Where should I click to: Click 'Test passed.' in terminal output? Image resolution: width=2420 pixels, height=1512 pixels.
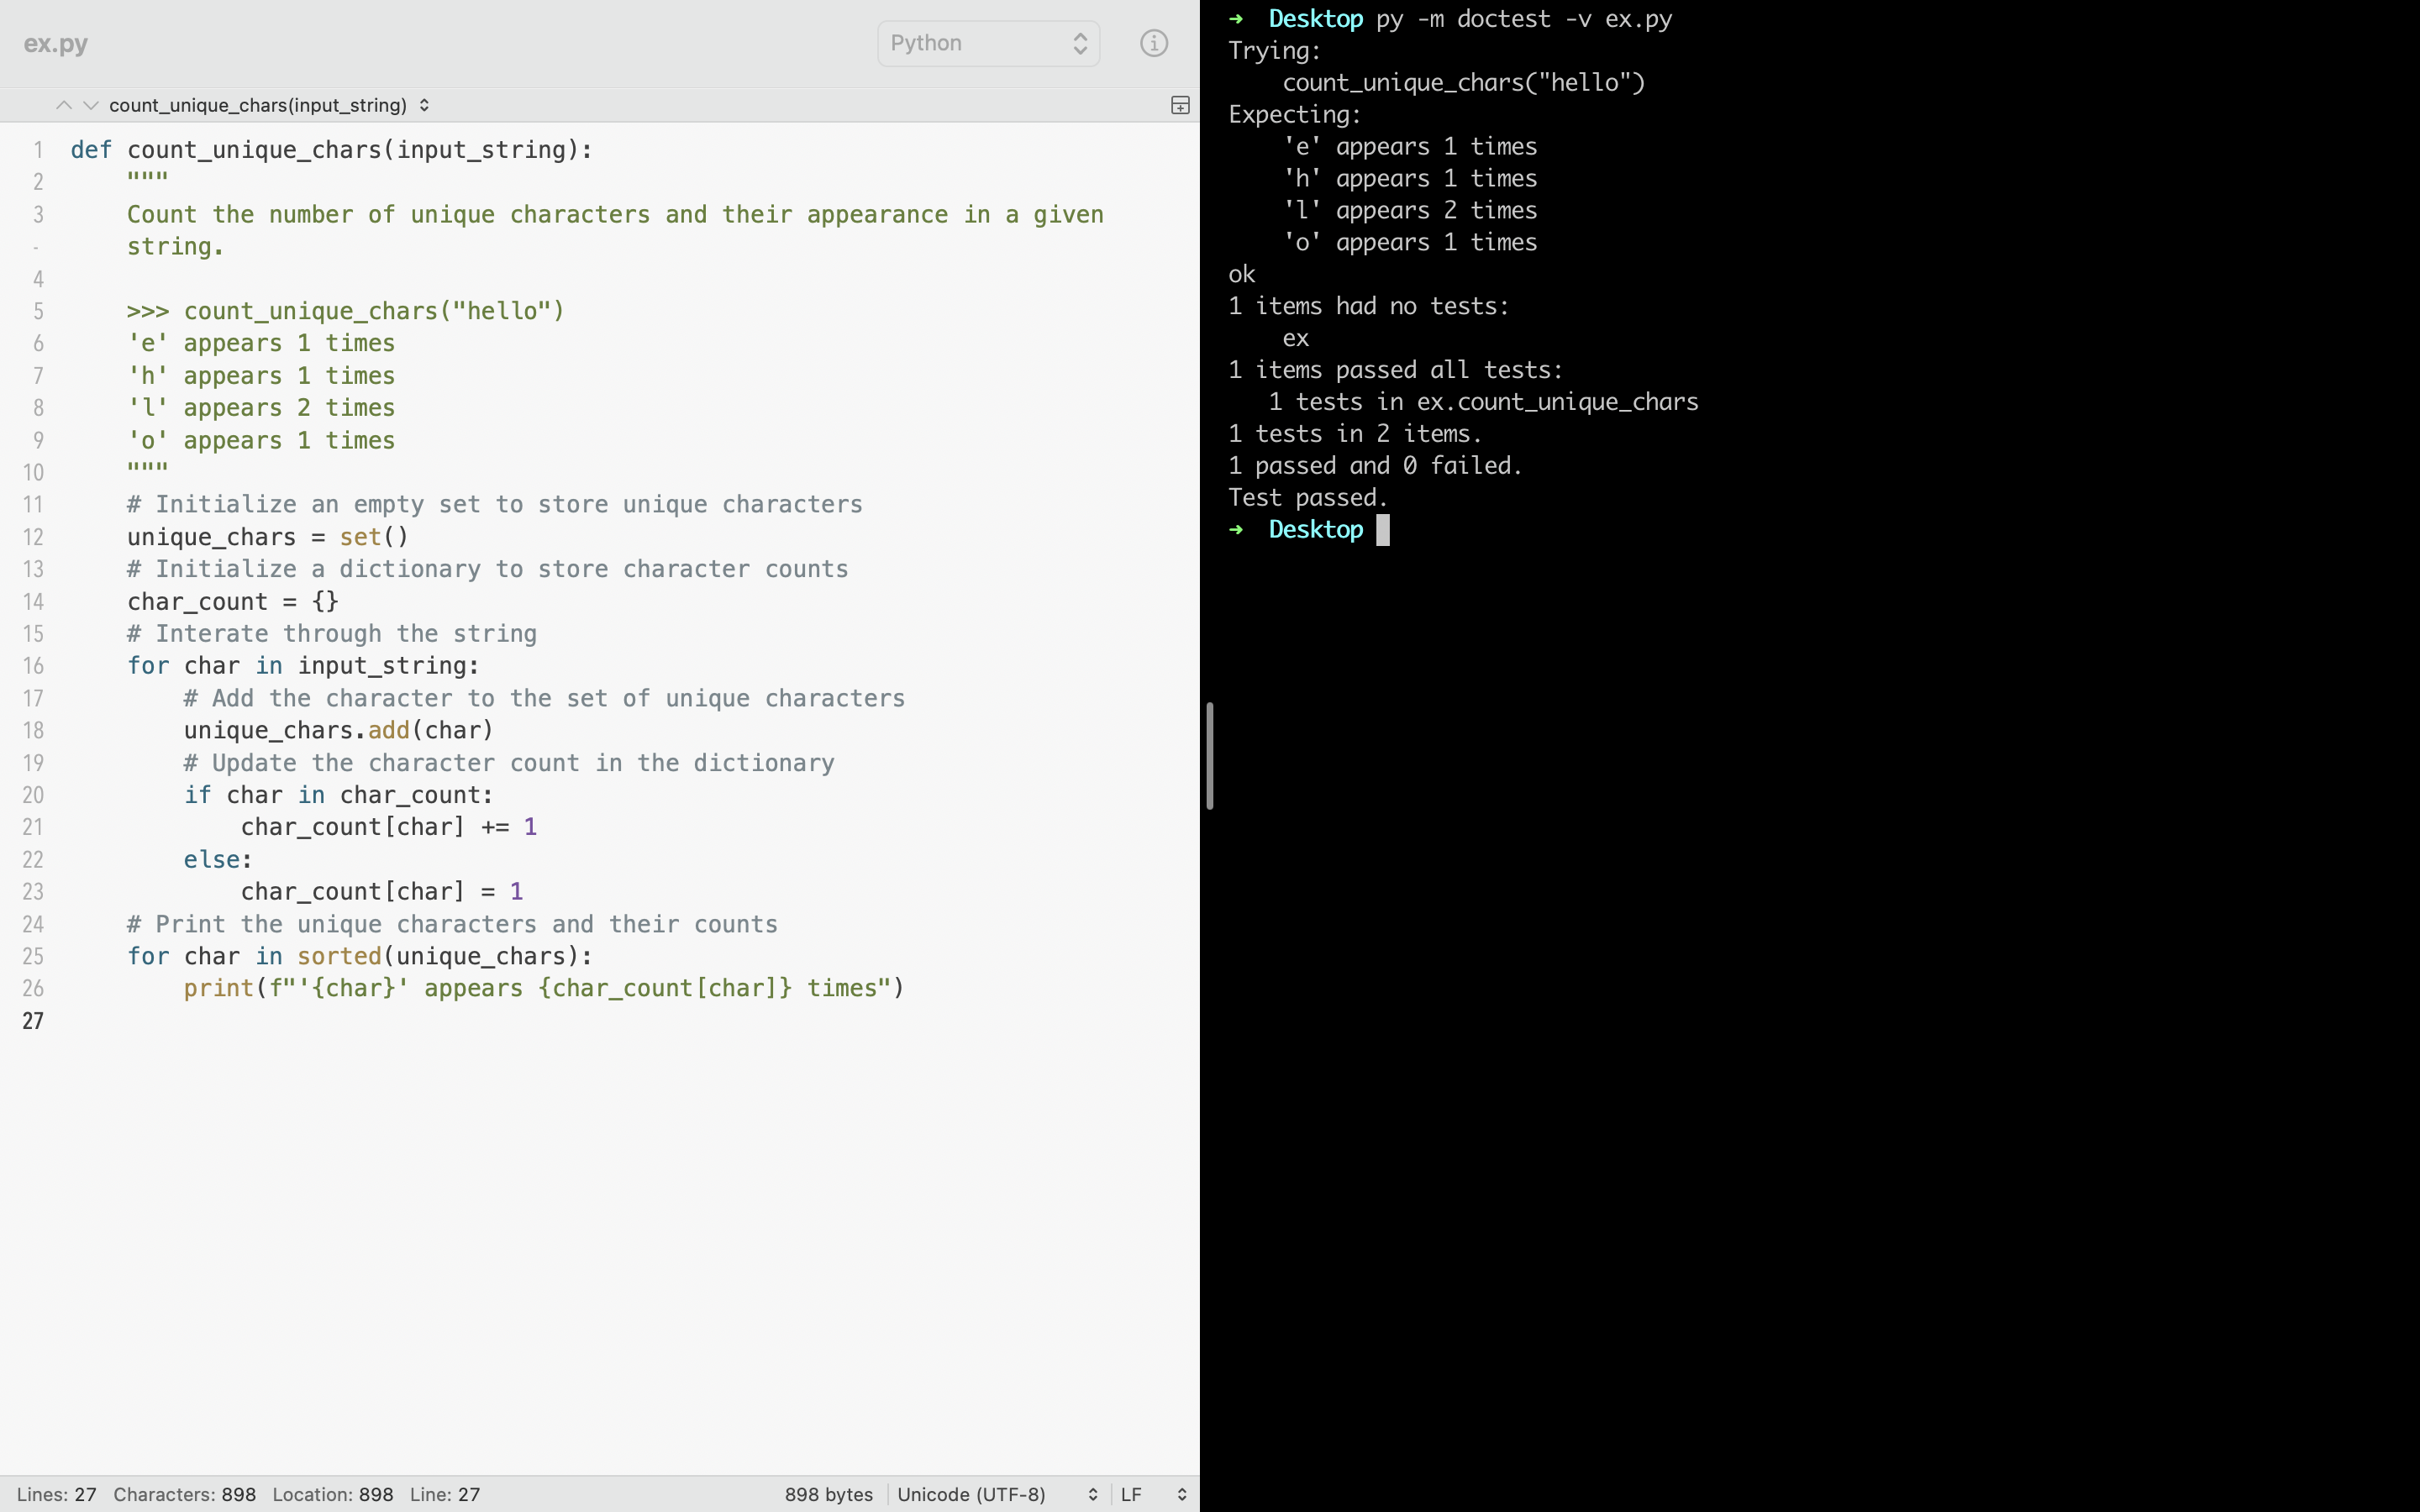(x=1308, y=498)
